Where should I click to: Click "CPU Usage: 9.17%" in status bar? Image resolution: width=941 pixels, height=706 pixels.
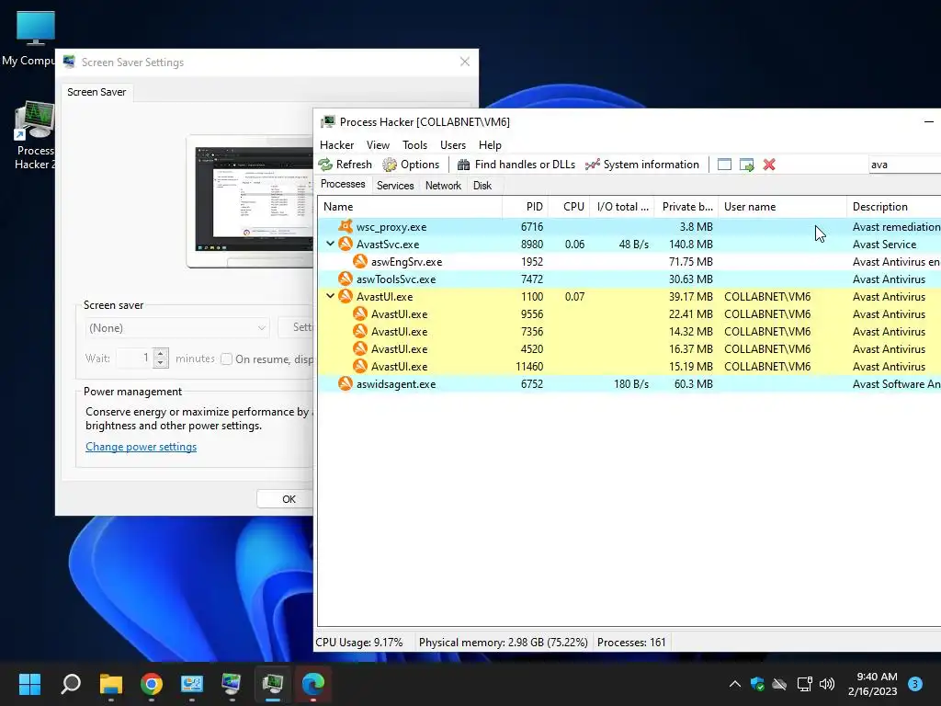pyautogui.click(x=359, y=643)
